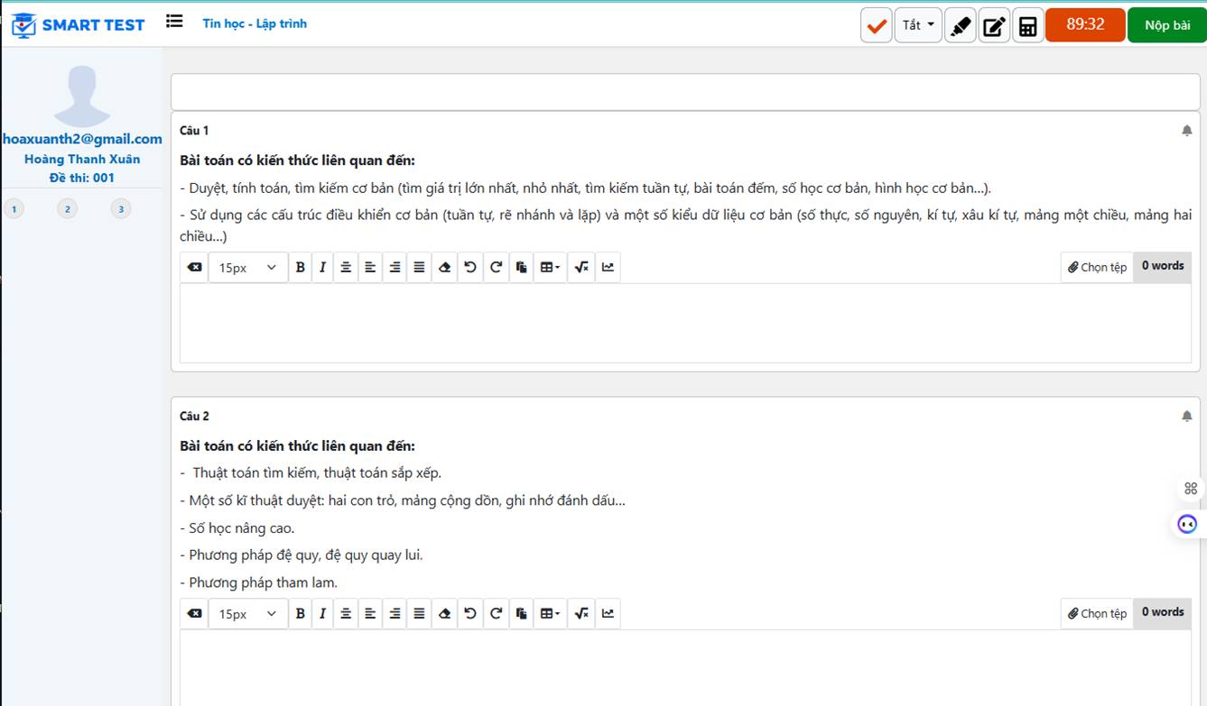Screen dimensions: 1207x706
Task: Insert math formula in Câu 2 editor
Action: tap(581, 613)
